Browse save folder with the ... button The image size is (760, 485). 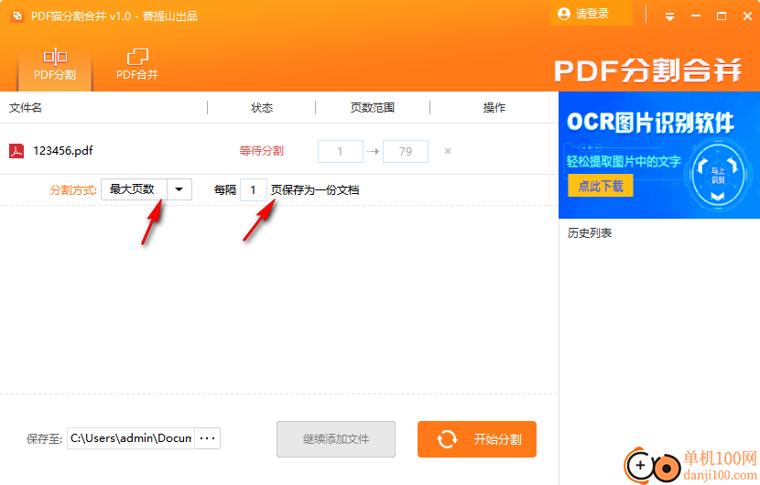pos(208,438)
